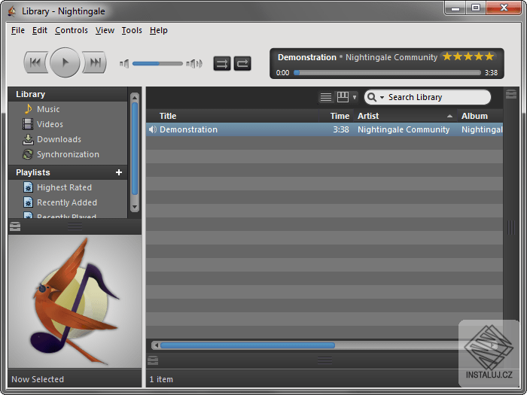Screen dimensions: 527x395
Task: Click the Library sidebar header
Action: point(31,94)
